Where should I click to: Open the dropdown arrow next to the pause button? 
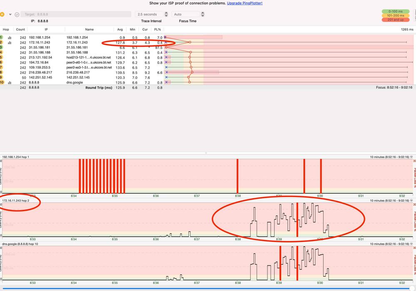(x=10, y=14)
